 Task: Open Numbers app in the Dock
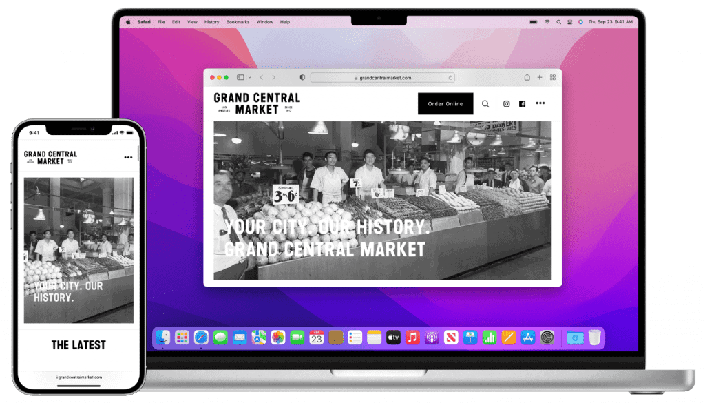coord(490,338)
